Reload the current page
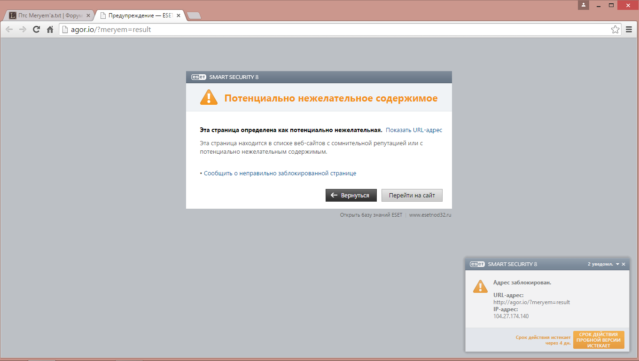 [x=36, y=30]
